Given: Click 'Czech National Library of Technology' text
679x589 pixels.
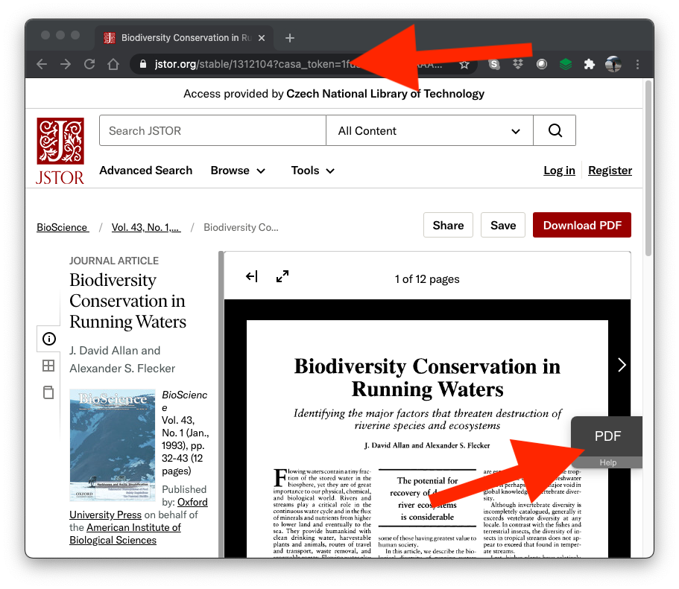Looking at the screenshot, I should [385, 94].
